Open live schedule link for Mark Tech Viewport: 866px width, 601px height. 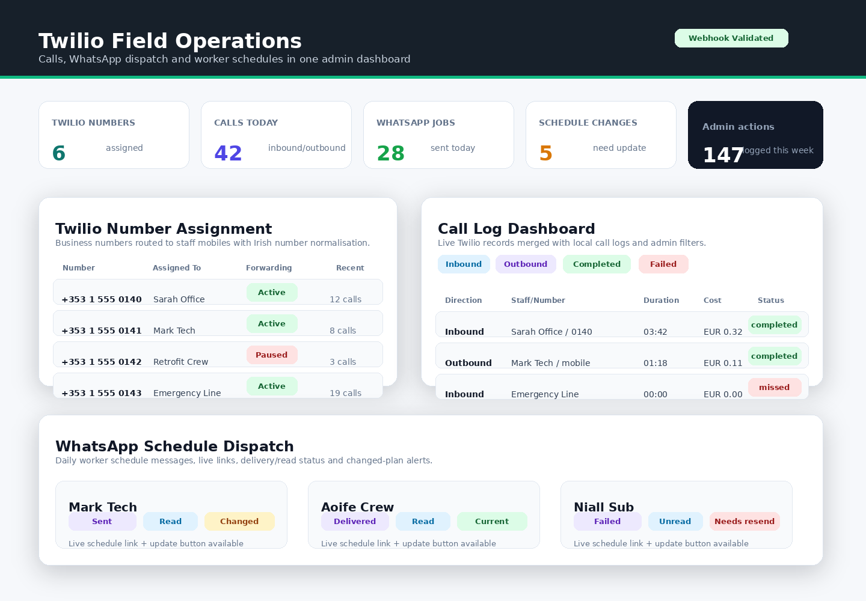click(x=156, y=543)
